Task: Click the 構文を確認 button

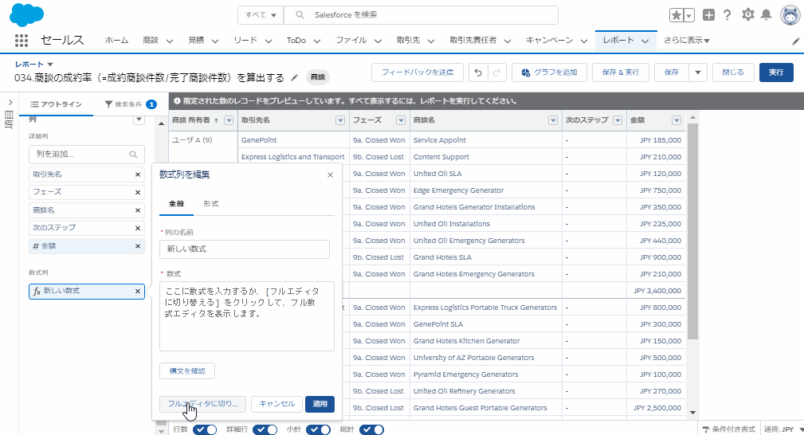Action: 187,371
